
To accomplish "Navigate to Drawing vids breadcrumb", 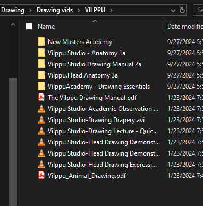I will pos(55,10).
